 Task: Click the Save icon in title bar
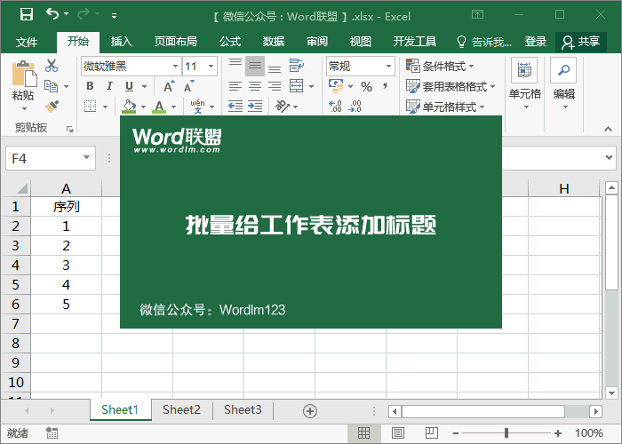pyautogui.click(x=26, y=15)
